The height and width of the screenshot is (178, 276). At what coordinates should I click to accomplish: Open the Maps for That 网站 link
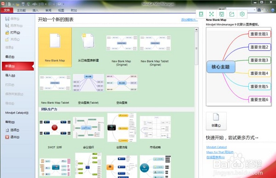pos(220,152)
